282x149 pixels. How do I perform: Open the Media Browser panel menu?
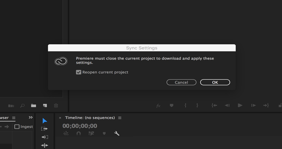[x=14, y=118]
